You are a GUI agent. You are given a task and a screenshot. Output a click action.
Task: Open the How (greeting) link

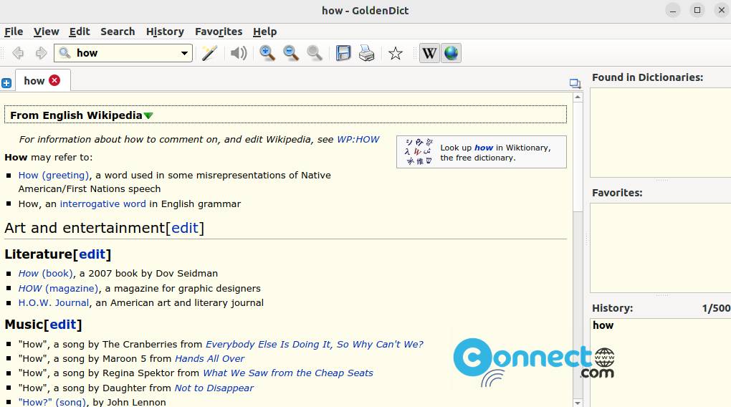point(54,176)
